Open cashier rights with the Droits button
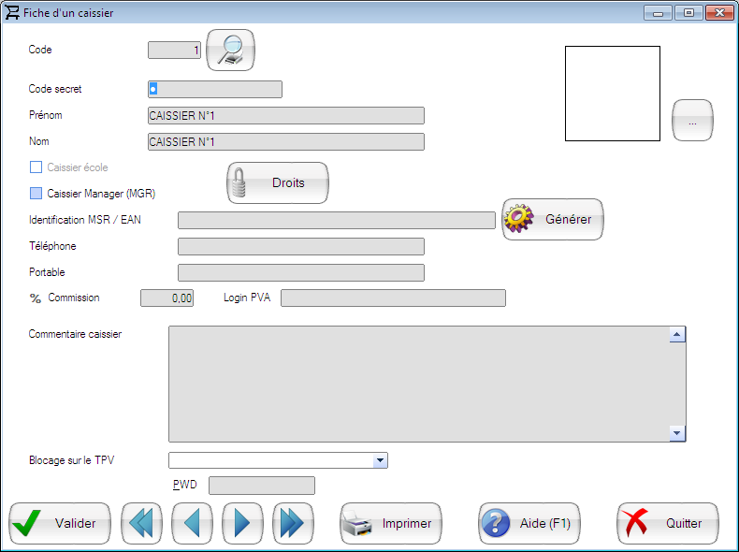Screen dimensions: 739x552 [x=278, y=183]
